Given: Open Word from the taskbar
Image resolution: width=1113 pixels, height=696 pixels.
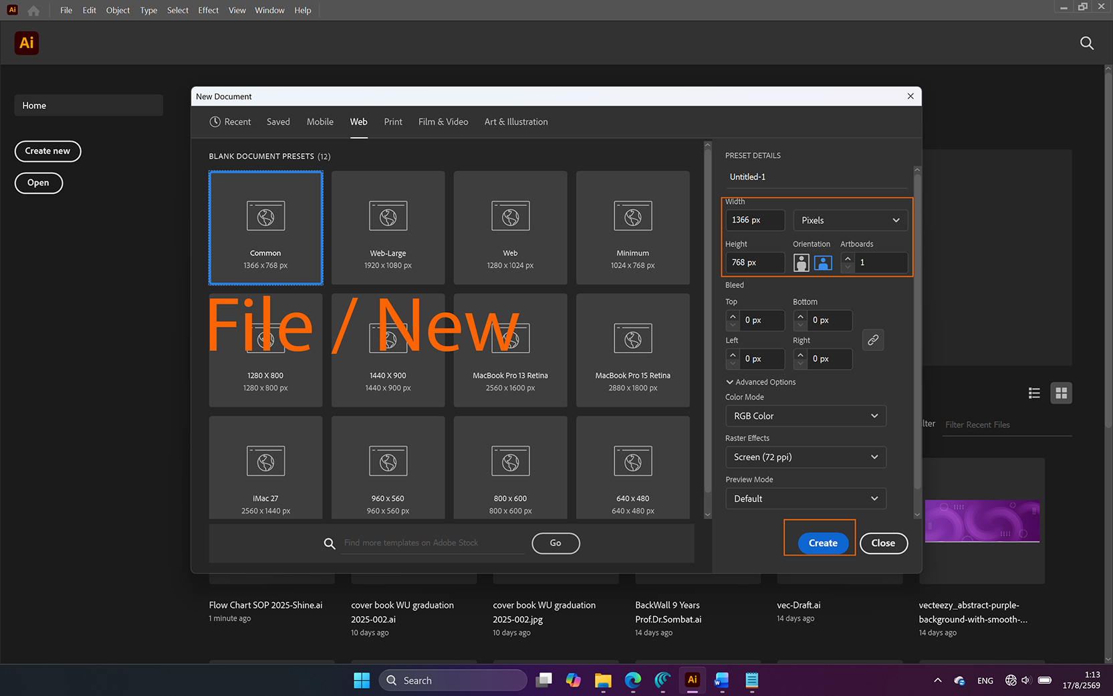Looking at the screenshot, I should click(721, 681).
